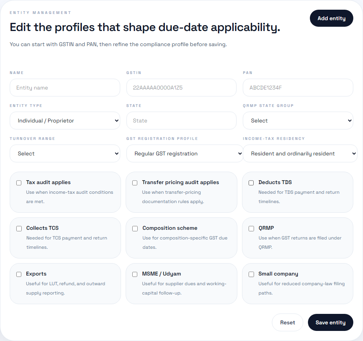Click the PAN input field
The width and height of the screenshot is (363, 341).
(298, 88)
